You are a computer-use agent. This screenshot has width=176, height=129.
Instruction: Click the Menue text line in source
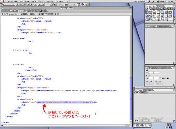pyautogui.click(x=19, y=38)
